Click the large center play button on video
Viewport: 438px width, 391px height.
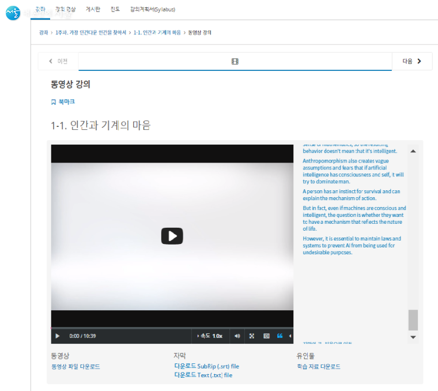pos(172,236)
